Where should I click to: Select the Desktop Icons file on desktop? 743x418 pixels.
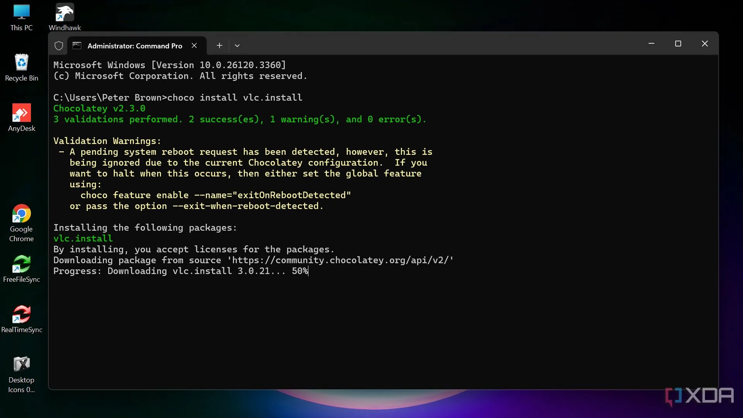tap(21, 375)
